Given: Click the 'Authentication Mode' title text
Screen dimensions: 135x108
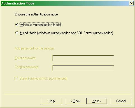Looking at the screenshot, I should coord(18,3).
